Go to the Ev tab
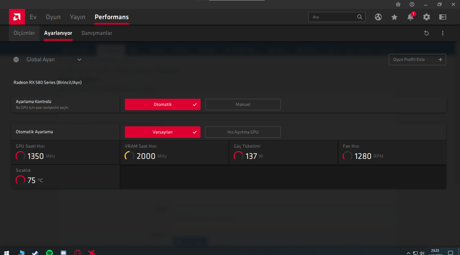 pyautogui.click(x=33, y=17)
